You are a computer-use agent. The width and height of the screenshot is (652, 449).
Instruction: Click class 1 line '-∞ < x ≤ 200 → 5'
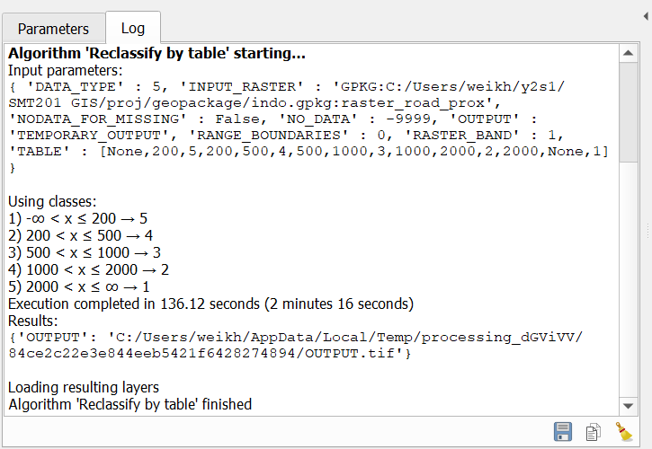point(77,218)
